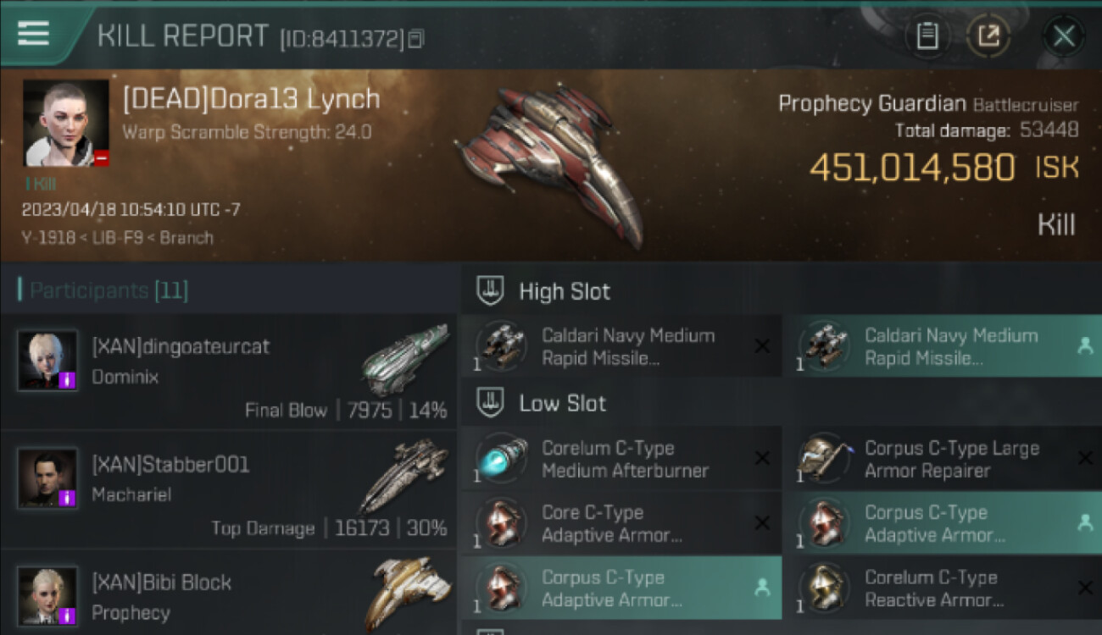
Task: Click the Core C-Type Adaptive Armor module icon
Action: [501, 523]
